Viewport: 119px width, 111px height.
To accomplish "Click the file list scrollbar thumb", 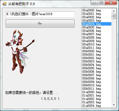I will tap(114, 16).
